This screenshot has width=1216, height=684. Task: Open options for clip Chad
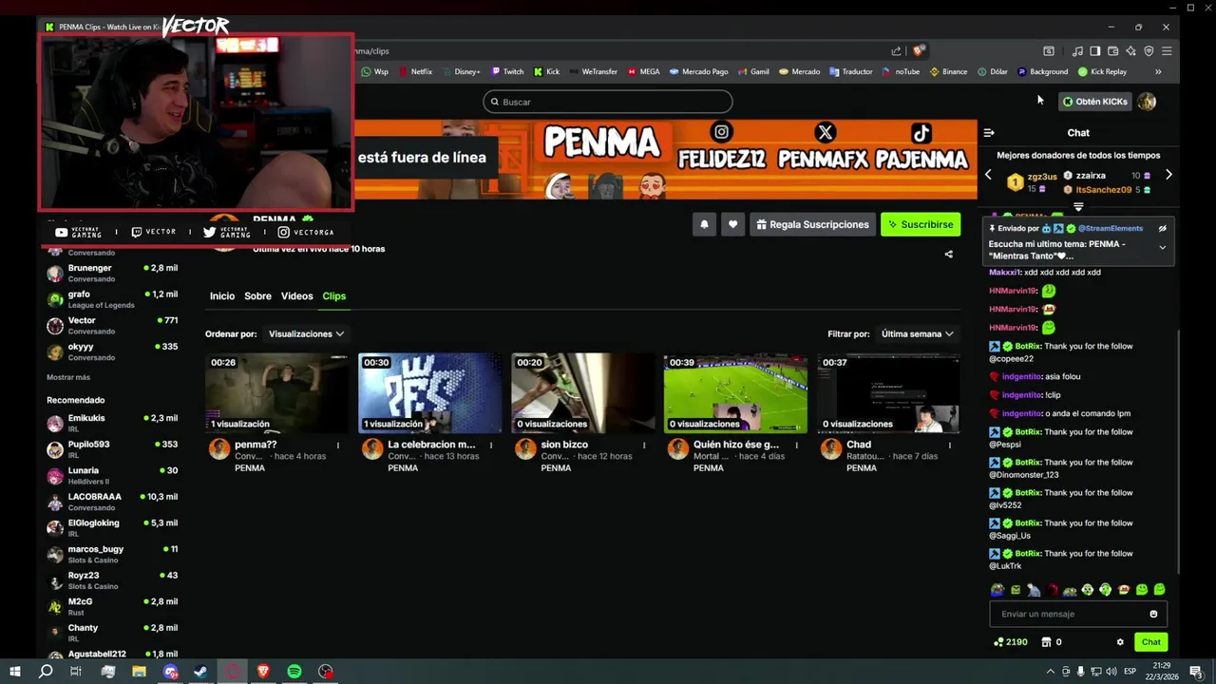[x=950, y=445]
